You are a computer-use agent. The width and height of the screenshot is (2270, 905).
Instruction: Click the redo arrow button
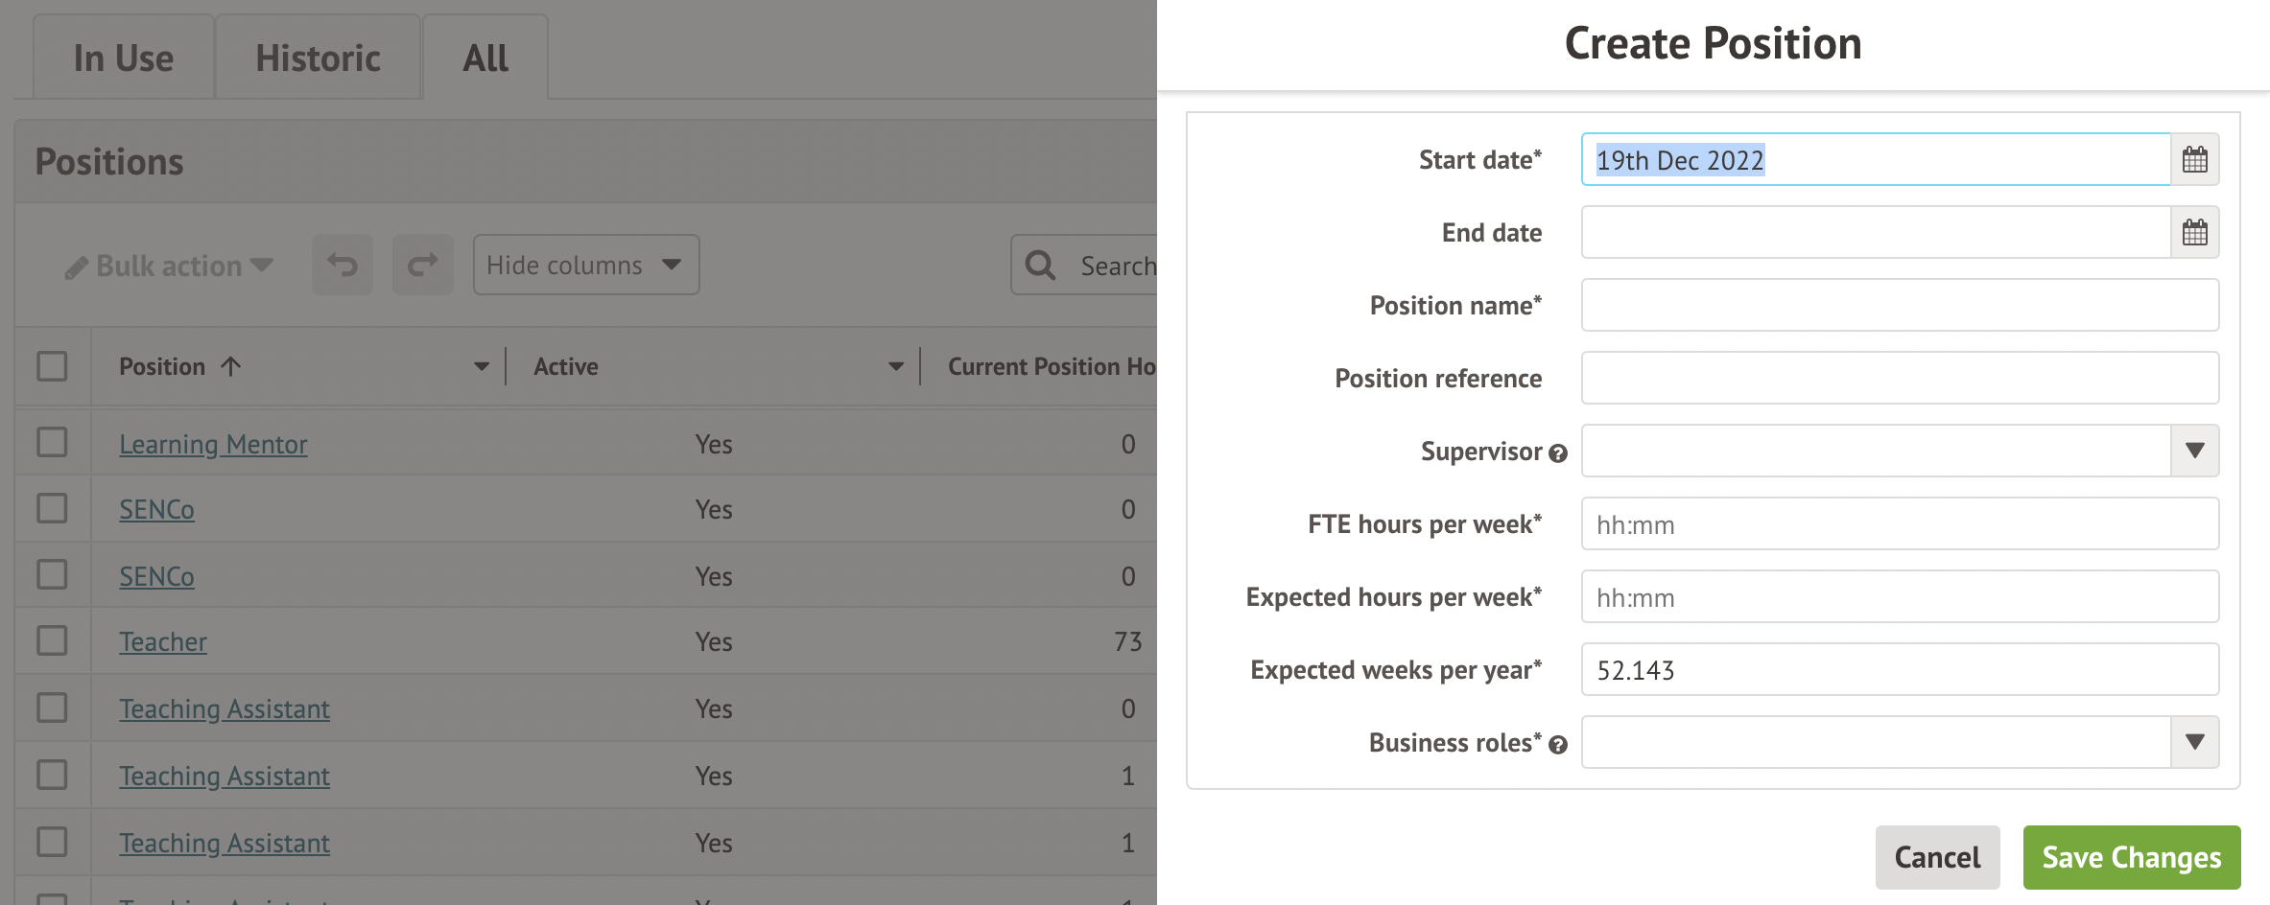click(422, 265)
